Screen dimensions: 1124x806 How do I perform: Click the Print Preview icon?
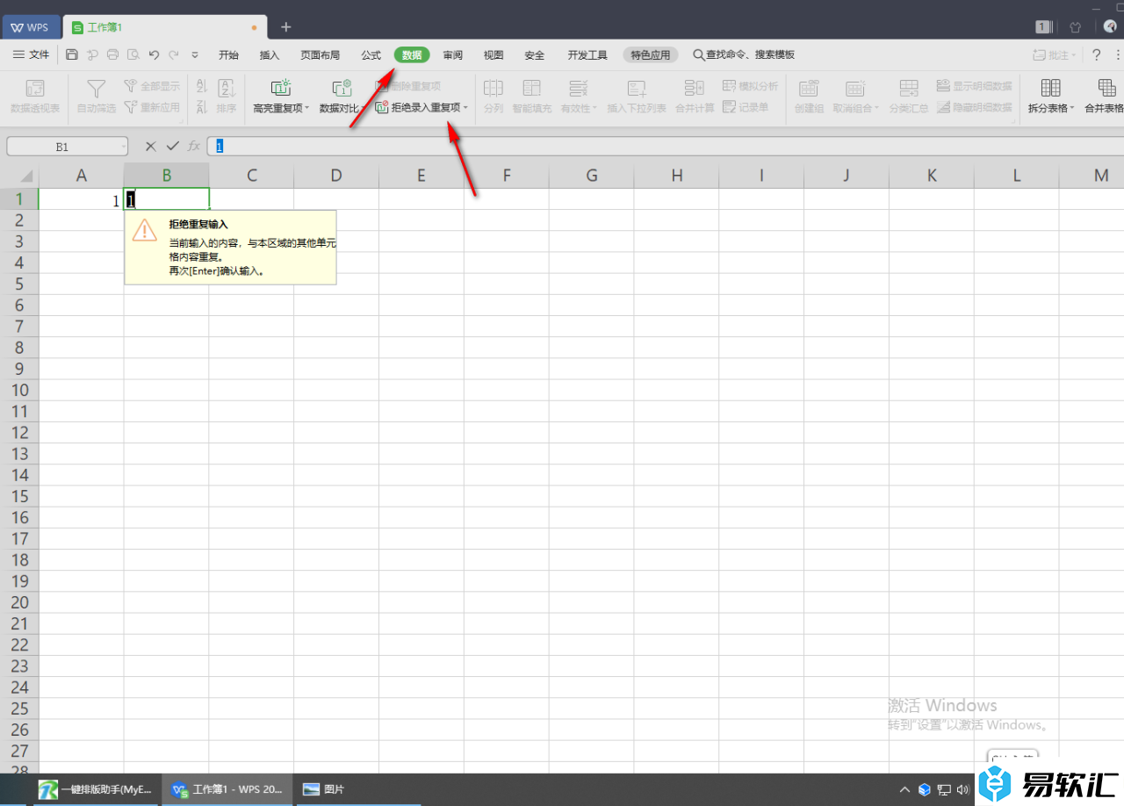point(133,54)
